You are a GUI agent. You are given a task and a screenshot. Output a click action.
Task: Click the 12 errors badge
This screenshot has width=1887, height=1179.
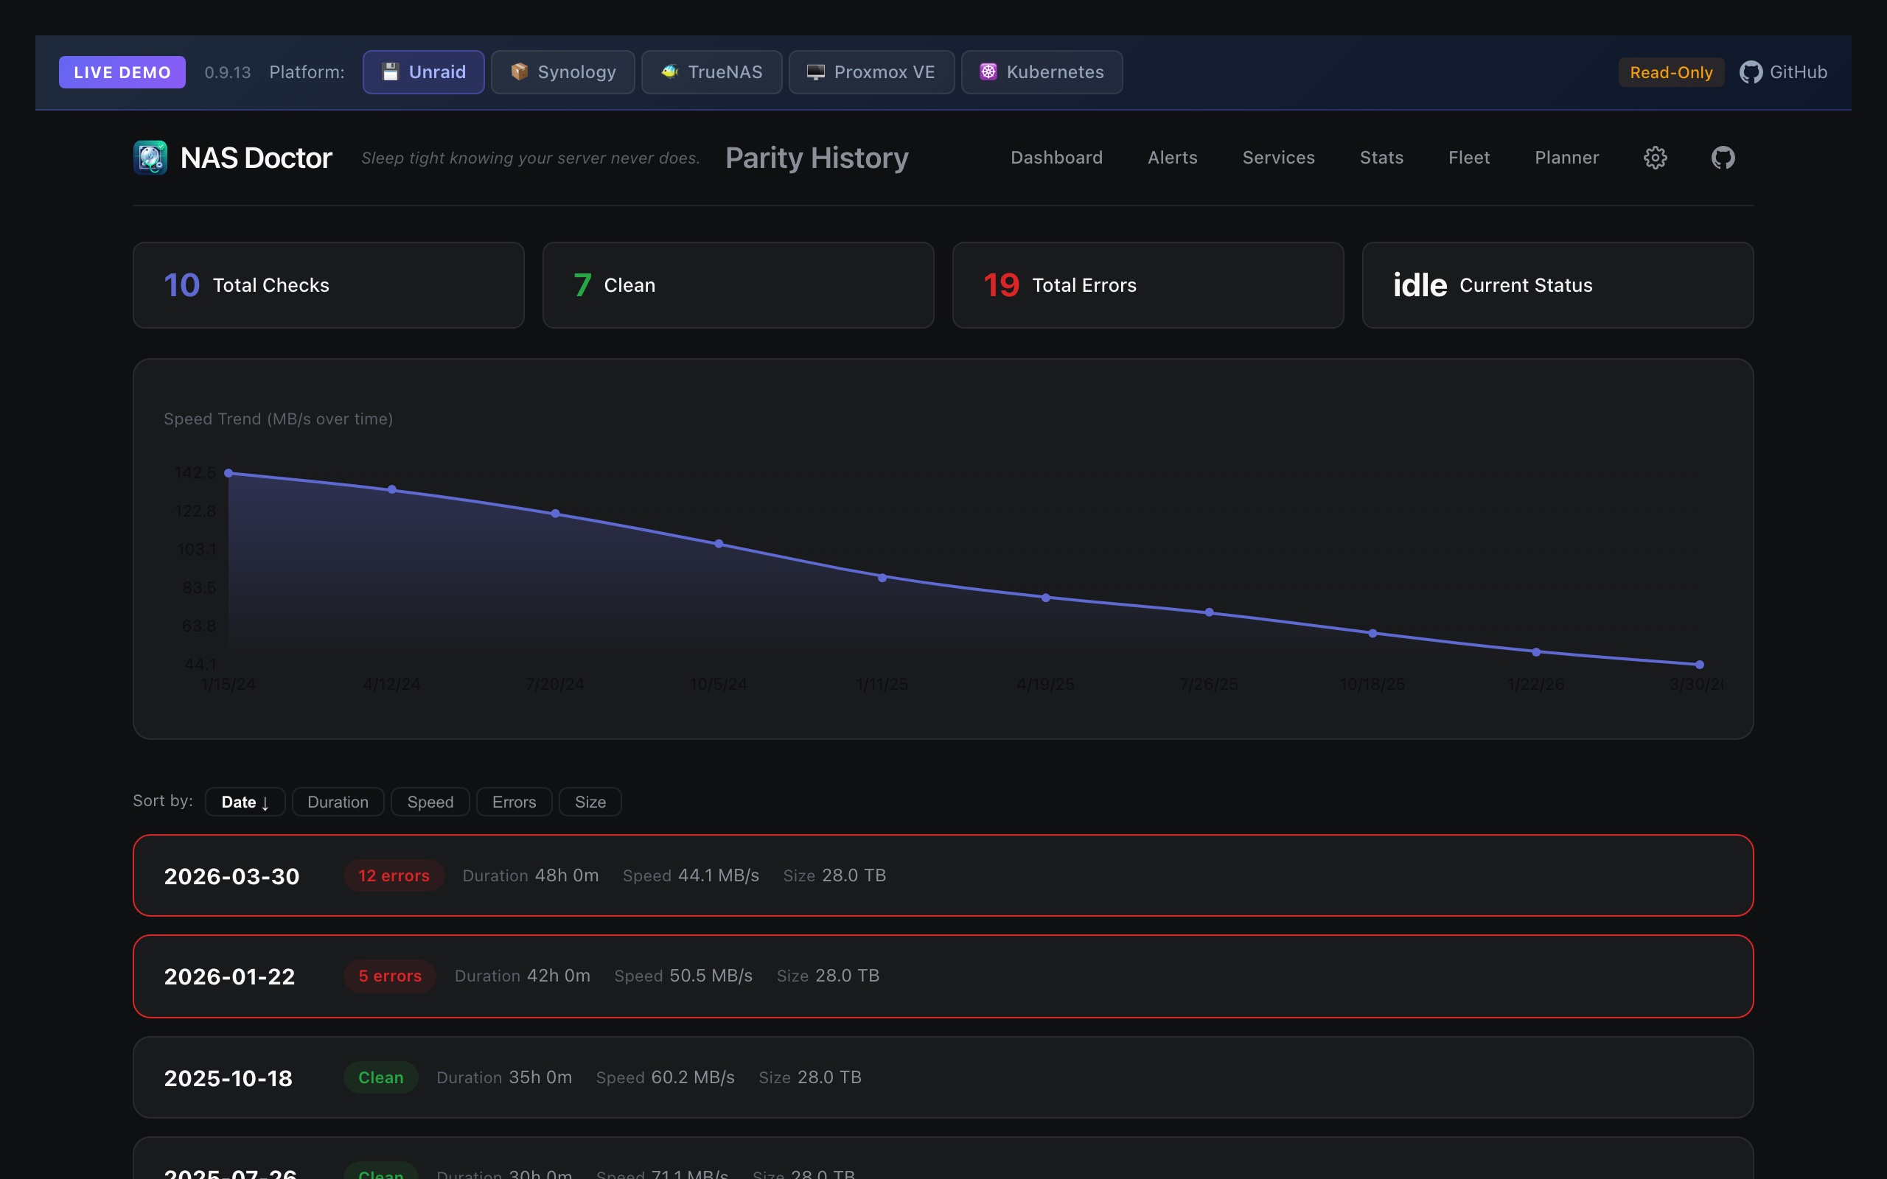click(x=394, y=875)
